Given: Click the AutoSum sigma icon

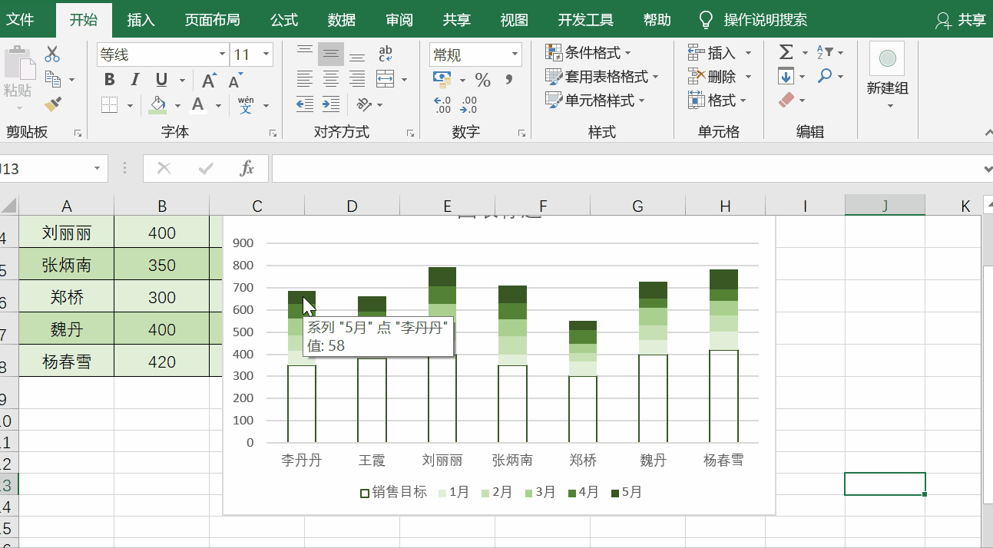Looking at the screenshot, I should click(x=787, y=52).
